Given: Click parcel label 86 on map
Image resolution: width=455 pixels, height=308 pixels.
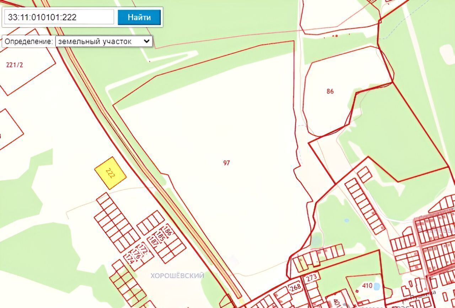Looking at the screenshot, I should point(330,91).
